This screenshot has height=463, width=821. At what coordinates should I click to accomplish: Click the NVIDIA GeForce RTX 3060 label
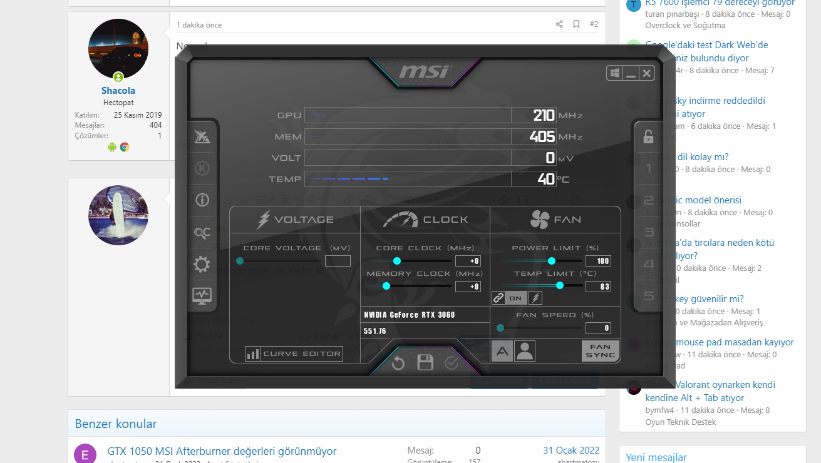point(409,315)
